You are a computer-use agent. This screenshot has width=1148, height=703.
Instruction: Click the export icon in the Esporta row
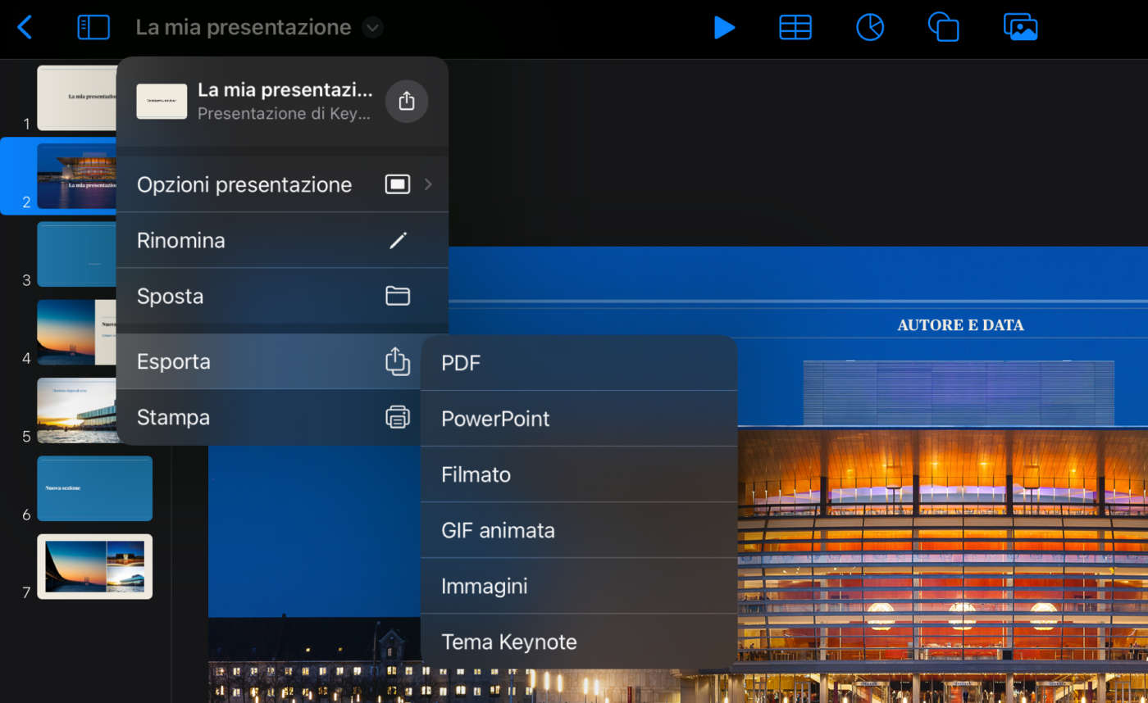click(398, 361)
